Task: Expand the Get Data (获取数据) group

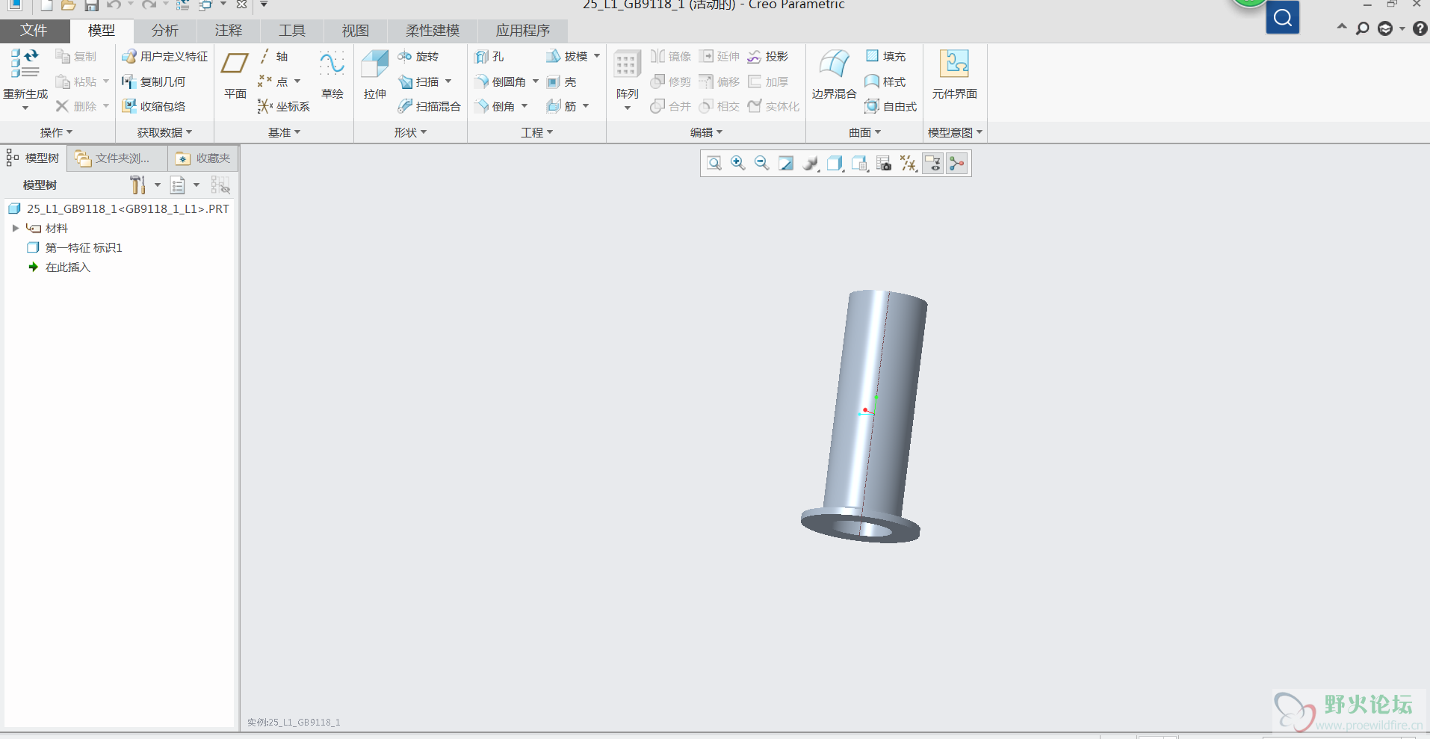Action: [x=164, y=132]
